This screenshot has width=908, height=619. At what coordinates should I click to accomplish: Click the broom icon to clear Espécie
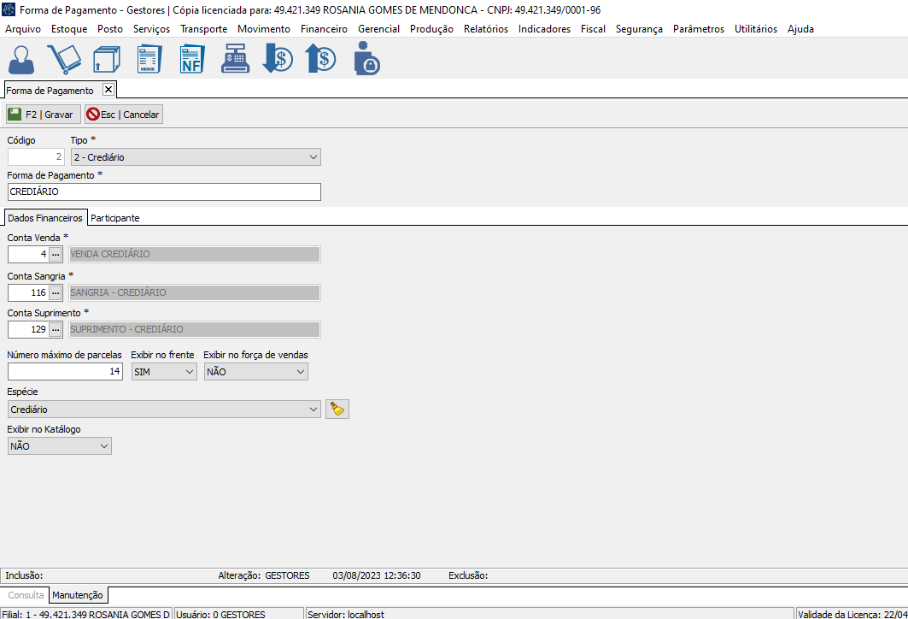pos(337,410)
